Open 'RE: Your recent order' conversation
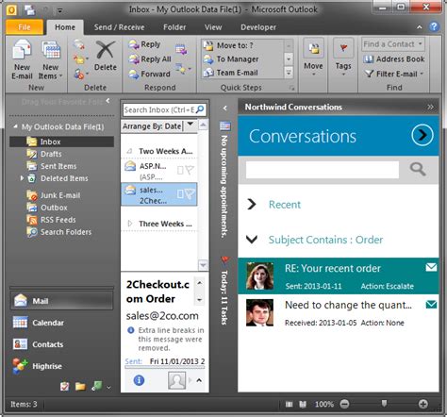Screen dimensions: 447x417 [x=339, y=276]
